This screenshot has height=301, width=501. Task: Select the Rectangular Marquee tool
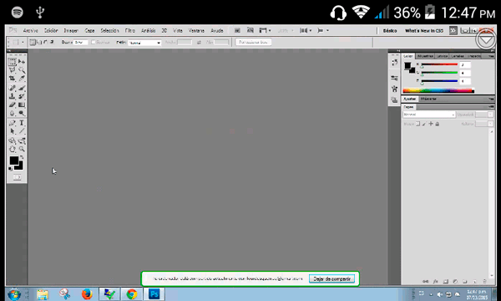click(x=13, y=61)
